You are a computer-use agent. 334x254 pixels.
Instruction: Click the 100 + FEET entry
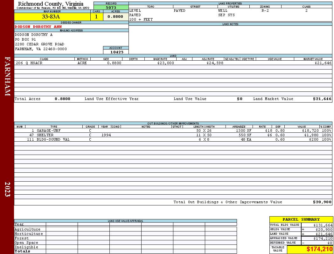pyautogui.click(x=141, y=20)
